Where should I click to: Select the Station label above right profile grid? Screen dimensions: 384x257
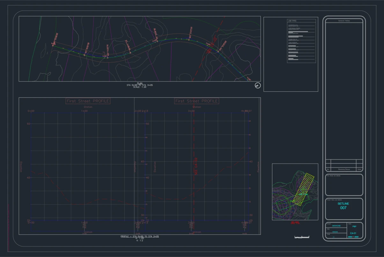[x=197, y=107]
